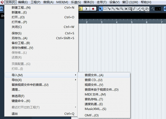Viewport: 166px width, 119px height.
Task: Choose 保存(S) menu entry
Action: [41, 33]
